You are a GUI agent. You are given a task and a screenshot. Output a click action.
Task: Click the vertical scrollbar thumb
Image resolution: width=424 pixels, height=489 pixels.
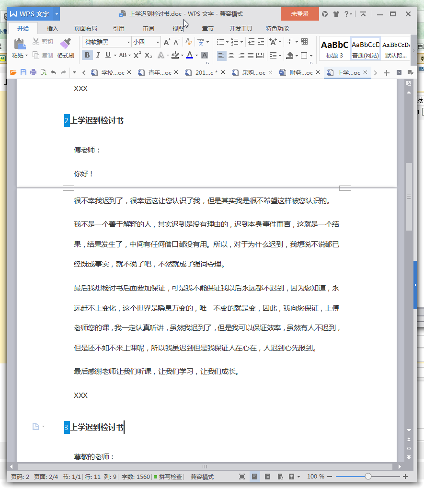(x=409, y=197)
